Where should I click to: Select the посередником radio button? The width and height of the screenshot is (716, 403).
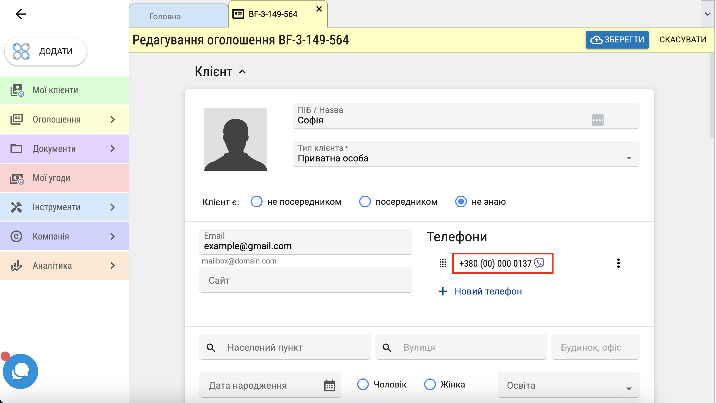[365, 201]
